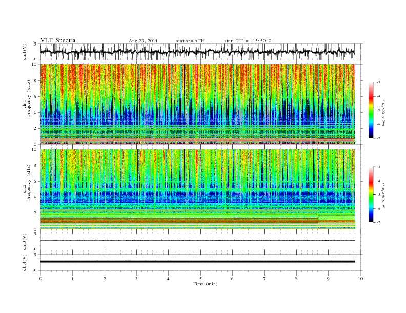Viewport: 406px width, 313px height.
Task: Click the ch.1 voltage waveform trace
Action: (x=197, y=52)
